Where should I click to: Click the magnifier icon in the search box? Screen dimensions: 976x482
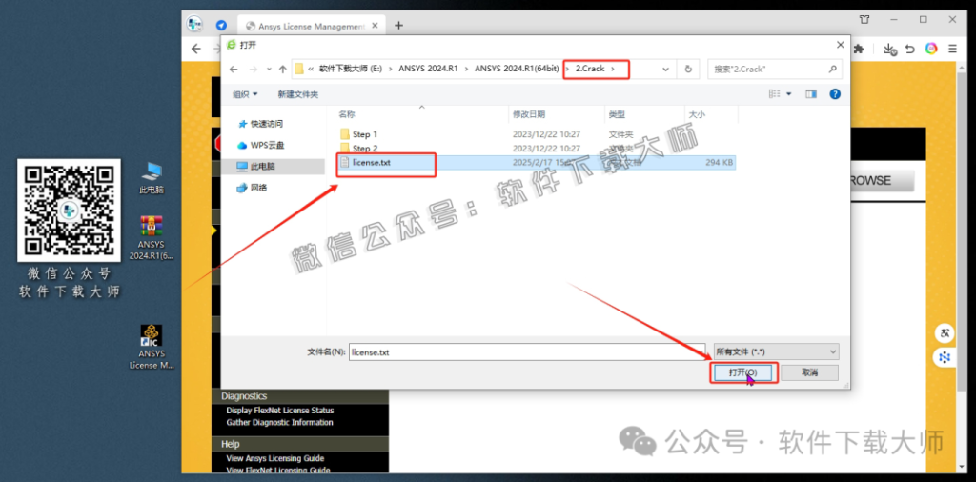coord(832,69)
